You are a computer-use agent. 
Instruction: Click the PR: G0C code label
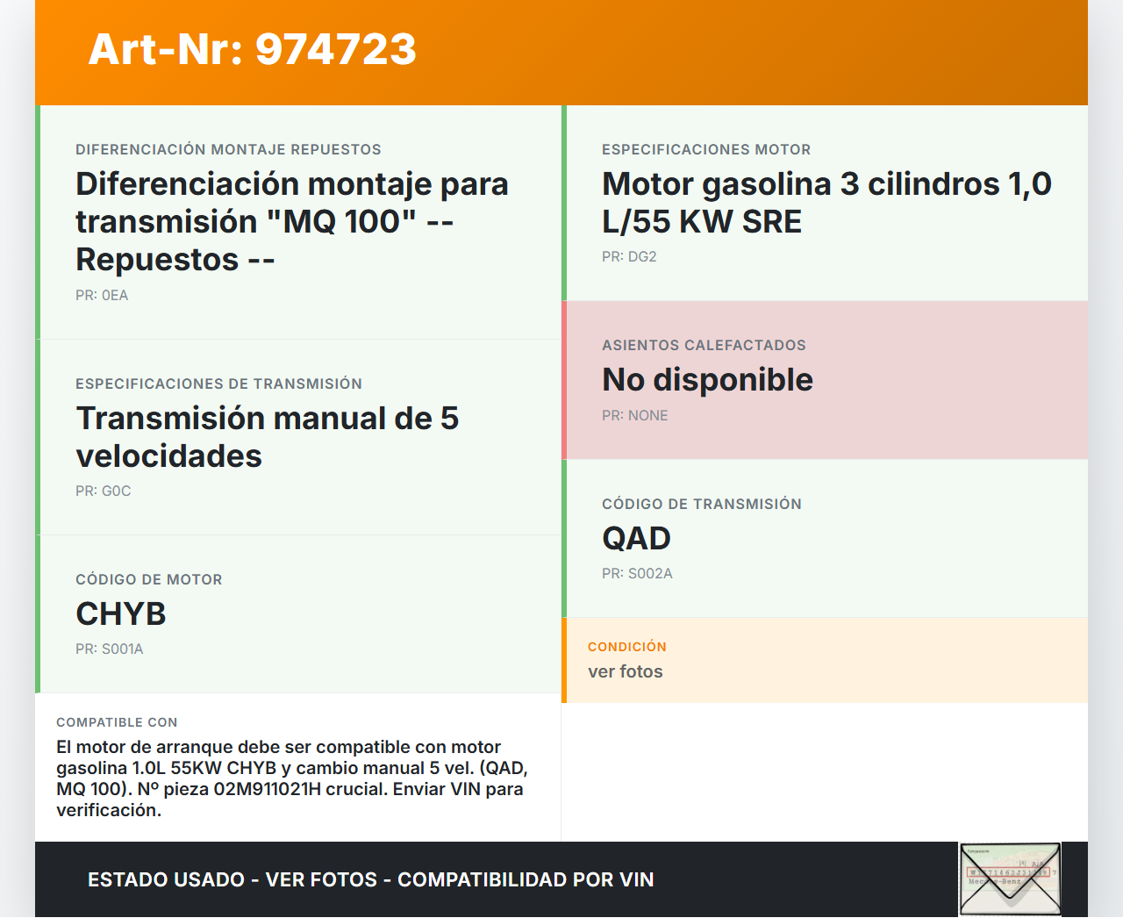click(x=103, y=491)
